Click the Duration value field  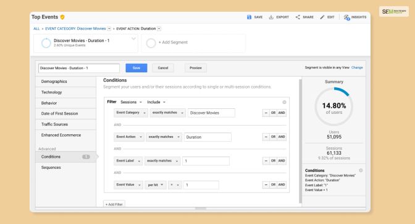(207, 137)
